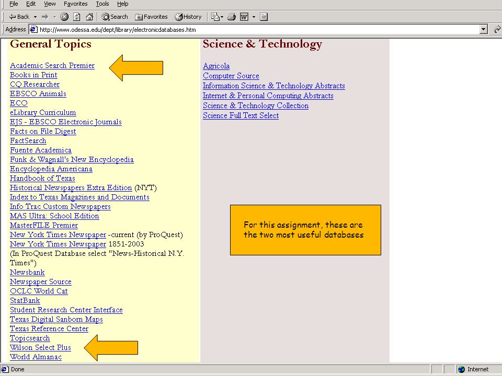Click the MAS Ultra: School Edition link
The height and width of the screenshot is (376, 502).
[x=54, y=216]
